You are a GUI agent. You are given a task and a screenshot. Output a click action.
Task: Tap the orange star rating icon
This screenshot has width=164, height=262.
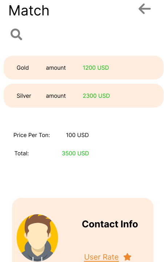click(x=127, y=257)
